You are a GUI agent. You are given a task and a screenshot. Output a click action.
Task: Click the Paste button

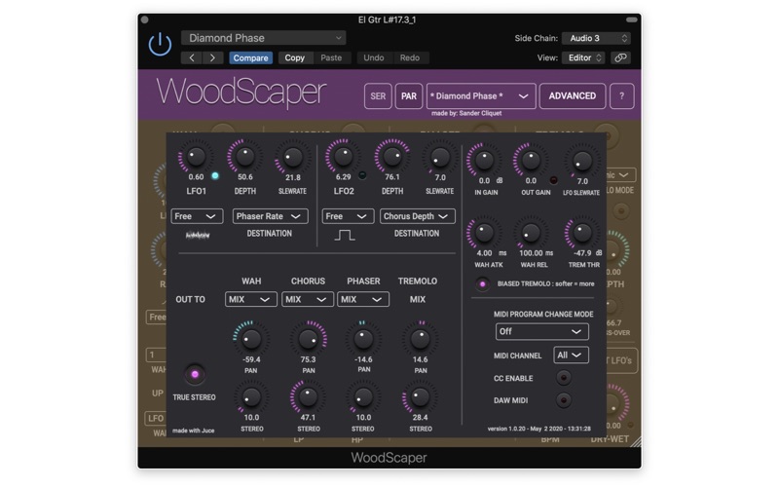click(x=331, y=57)
